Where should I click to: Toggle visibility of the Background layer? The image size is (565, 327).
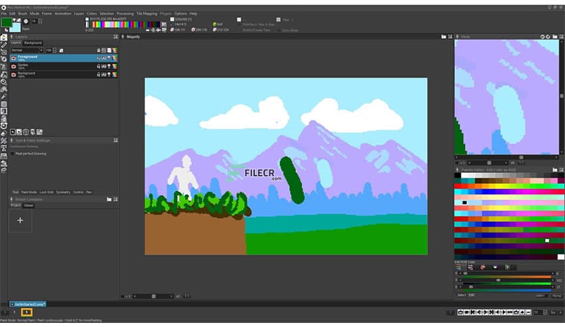pyautogui.click(x=14, y=74)
